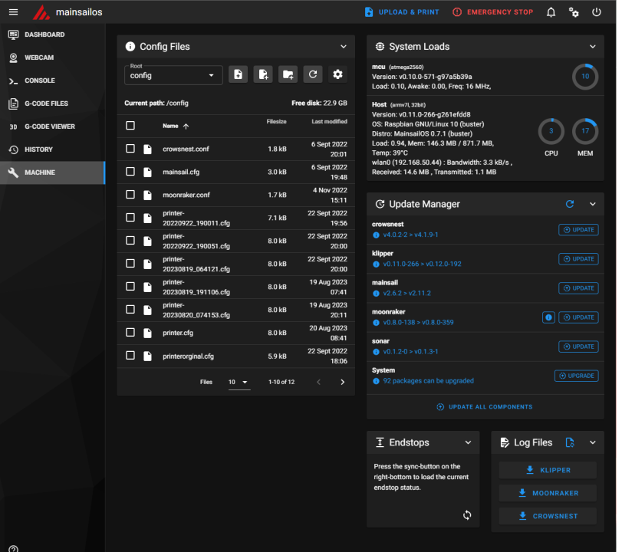Click the moonraker info icon button
The image size is (622, 552).
548,317
